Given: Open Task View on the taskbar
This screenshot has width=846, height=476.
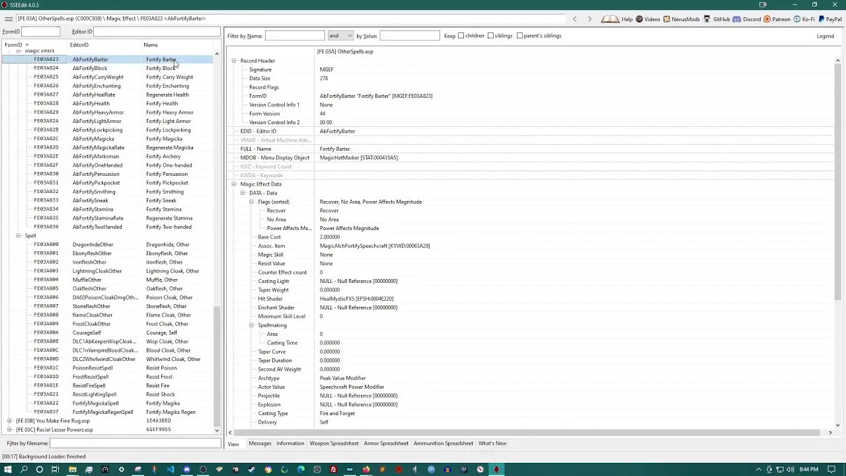Looking at the screenshot, I should tap(56, 469).
